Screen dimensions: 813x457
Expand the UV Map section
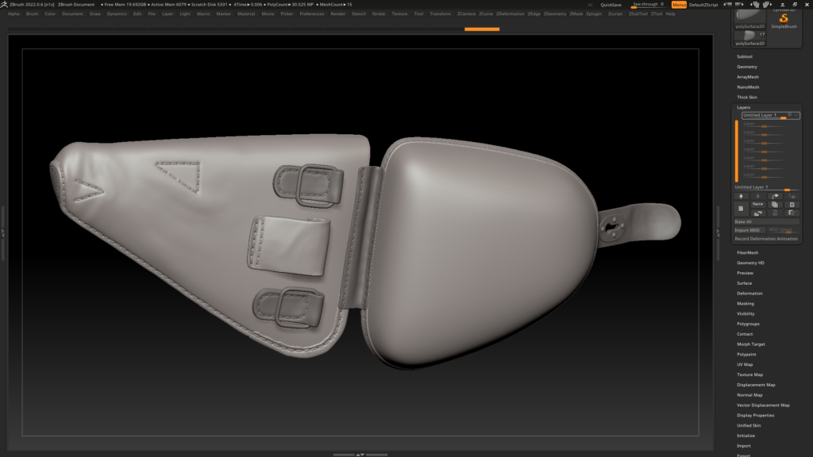click(745, 364)
